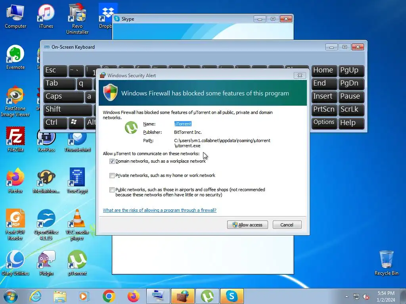The height and width of the screenshot is (304, 406).
Task: Click Tab key on On-Screen Keyboard
Action: (59, 84)
